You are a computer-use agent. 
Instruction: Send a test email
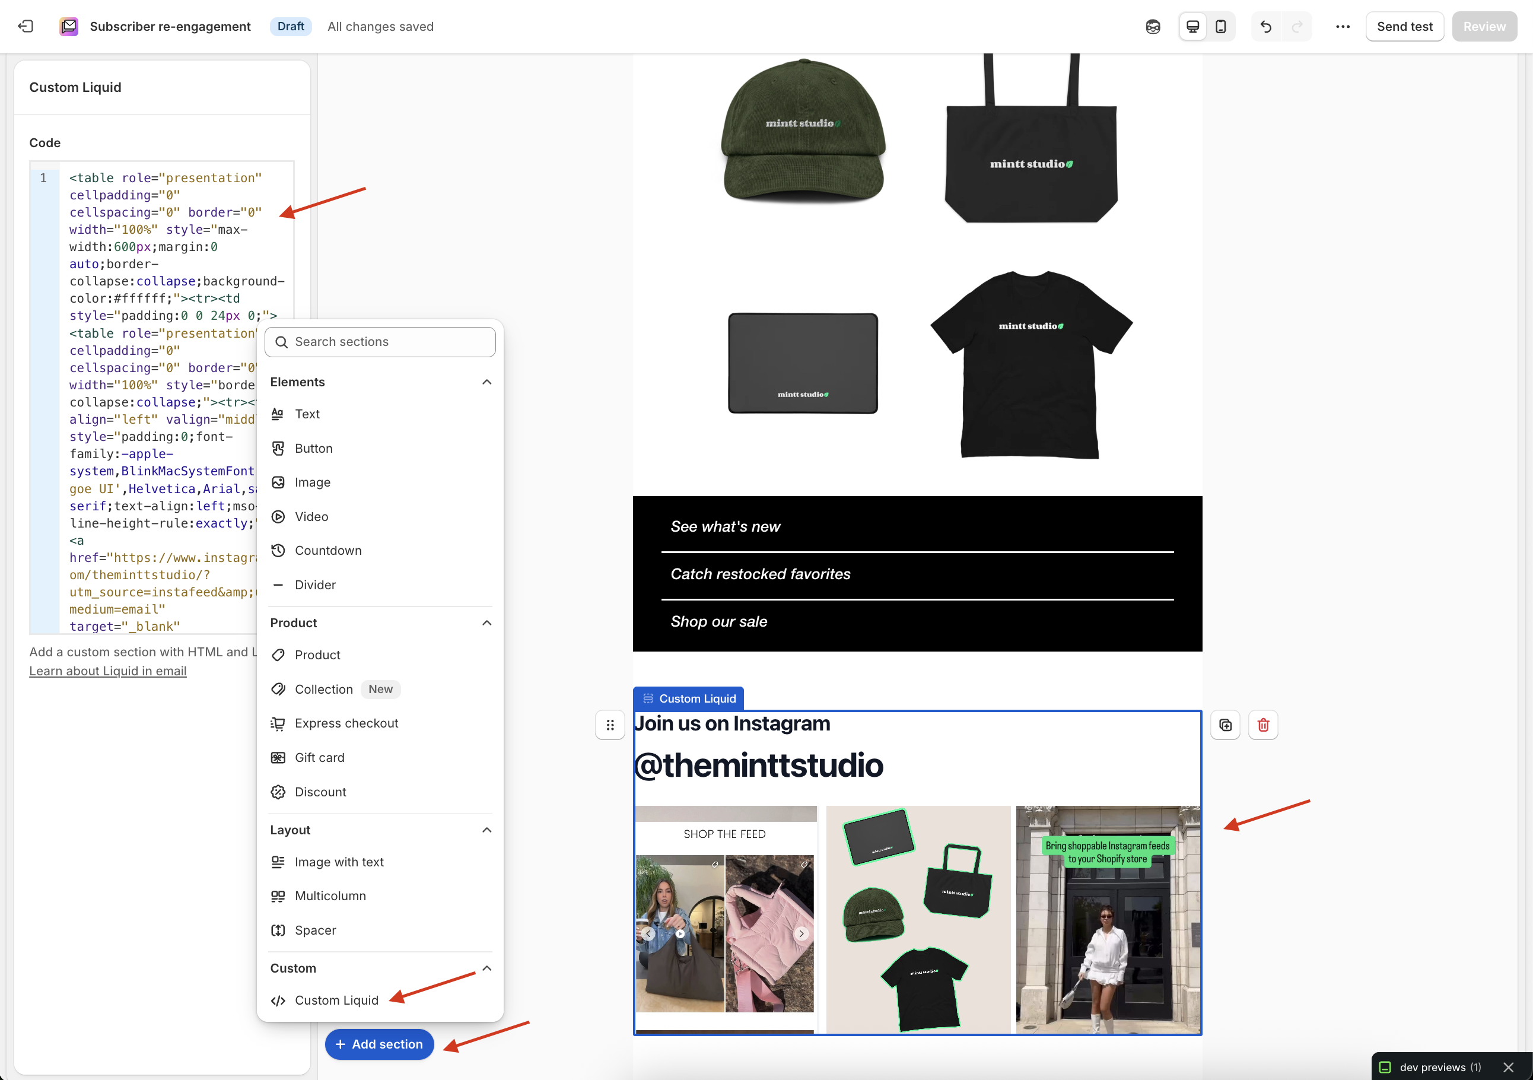coord(1405,27)
